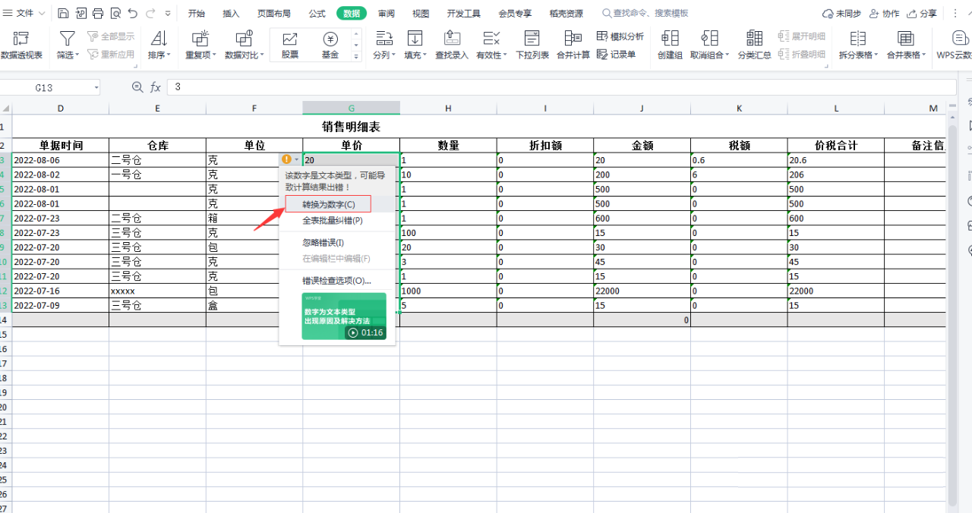The height and width of the screenshot is (513, 972).
Task: Click the undo arrow icon
Action: pos(133,14)
